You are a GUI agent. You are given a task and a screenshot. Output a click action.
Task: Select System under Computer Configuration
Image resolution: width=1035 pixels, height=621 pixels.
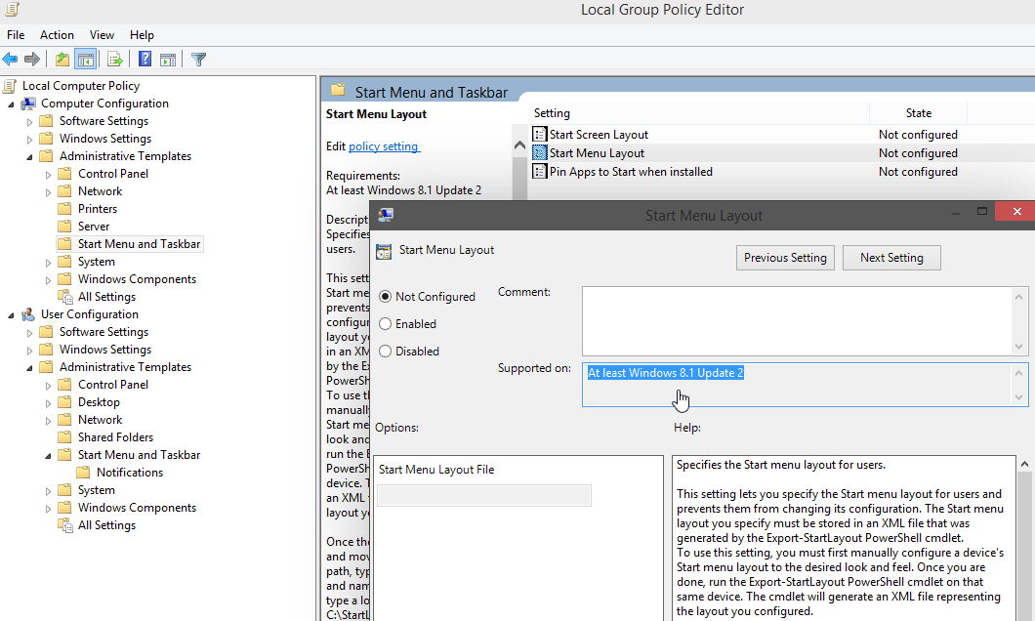point(97,262)
